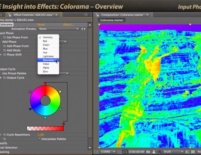The width and height of the screenshot is (201, 155).
Task: Select magenta triangle on color wheel
Action: pos(30,91)
